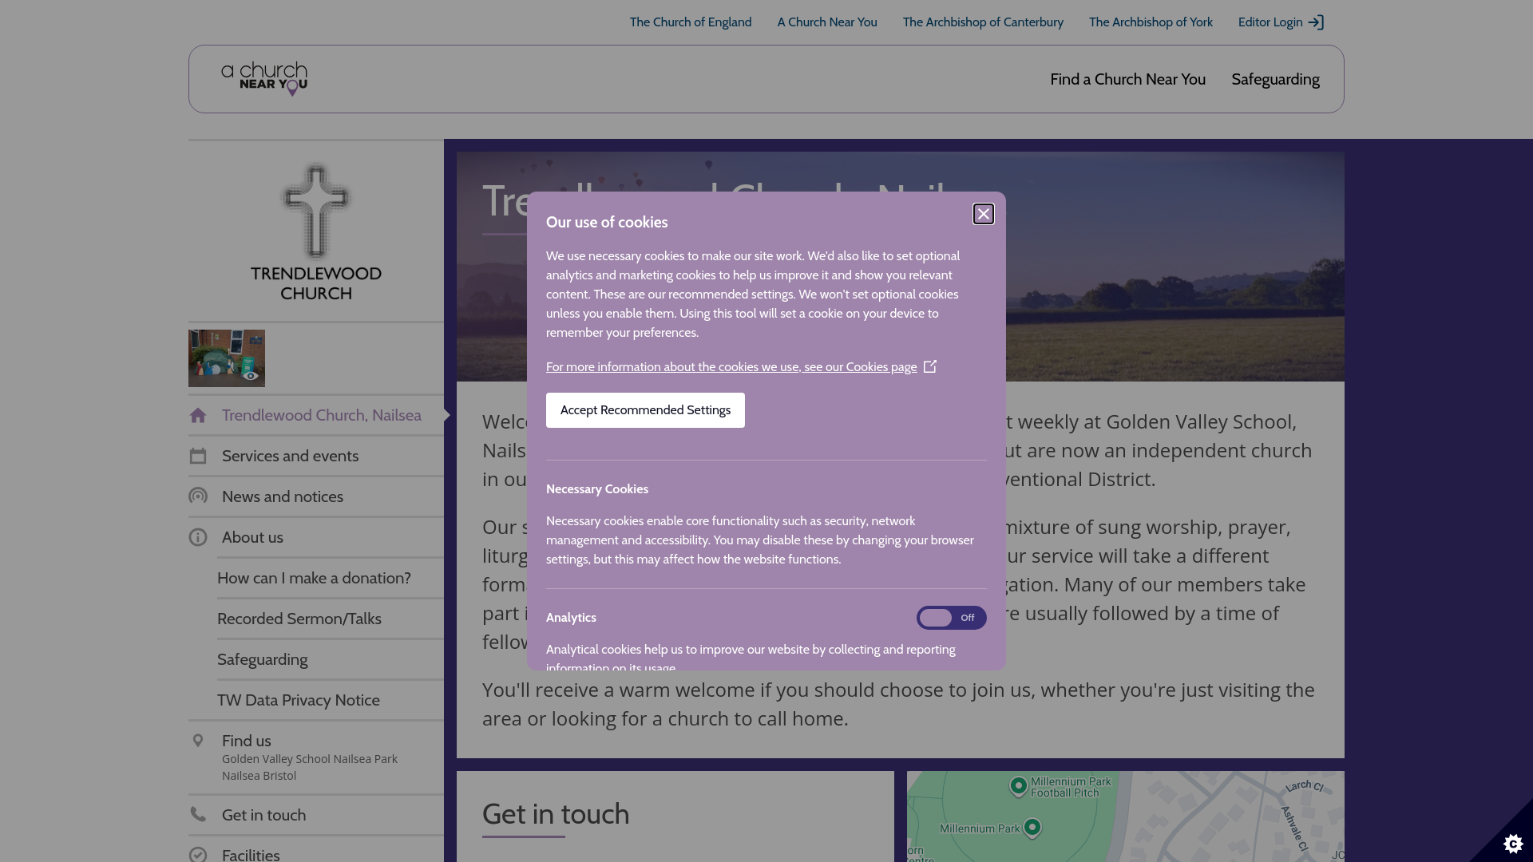This screenshot has height=862, width=1533.
Task: View the church photo thumbnail
Action: [x=227, y=358]
